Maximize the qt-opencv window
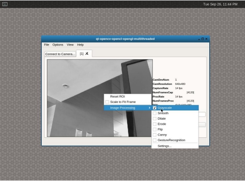The image size is (245, 181). 203,39
